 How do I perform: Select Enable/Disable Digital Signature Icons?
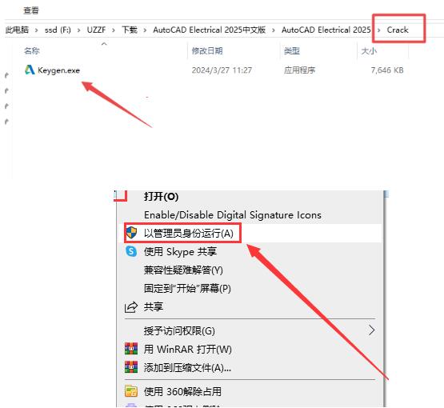point(233,215)
